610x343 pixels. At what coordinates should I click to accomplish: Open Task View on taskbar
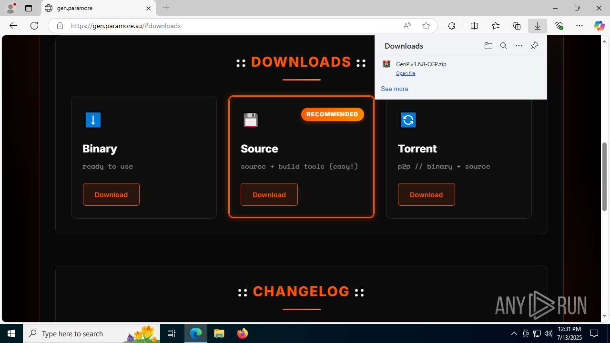click(x=172, y=333)
